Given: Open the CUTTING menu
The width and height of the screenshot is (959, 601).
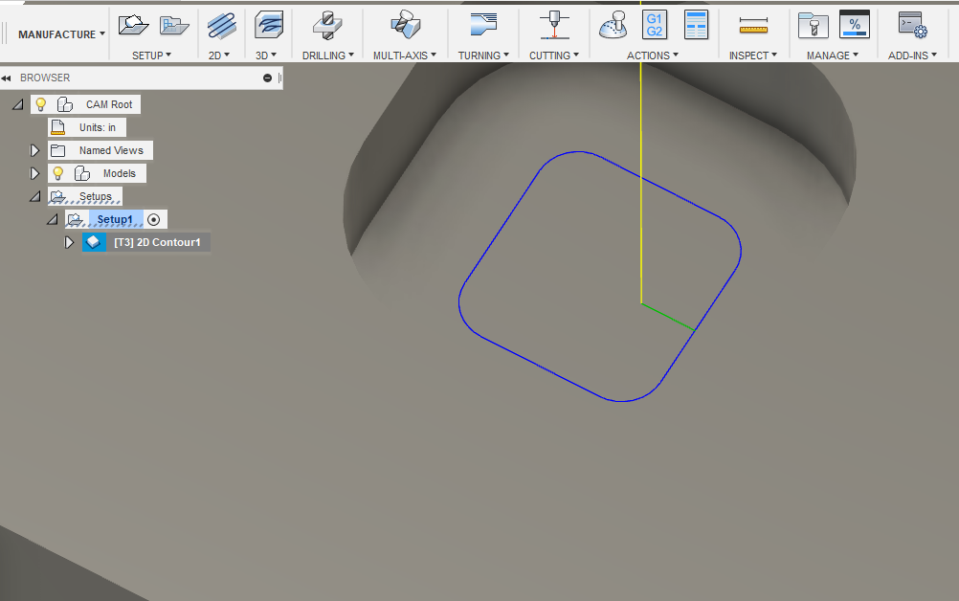Looking at the screenshot, I should (x=554, y=56).
